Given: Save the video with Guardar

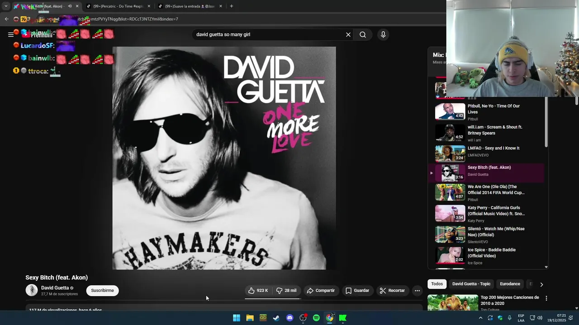Looking at the screenshot, I should (357, 291).
